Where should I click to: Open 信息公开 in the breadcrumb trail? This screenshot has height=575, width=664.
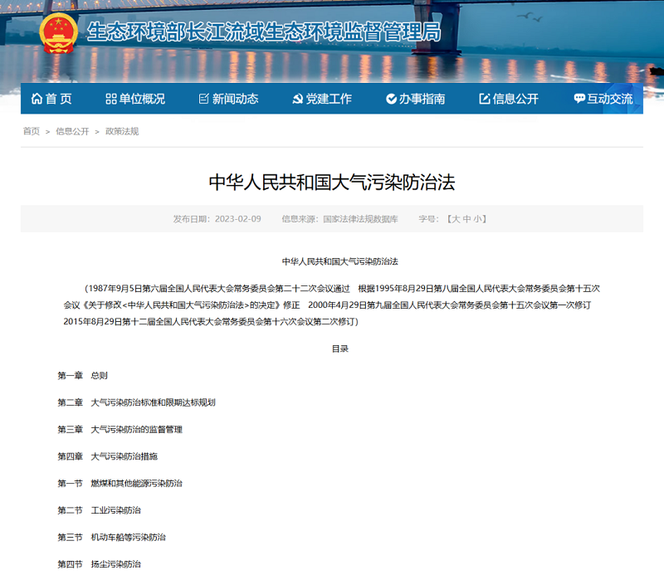(72, 131)
